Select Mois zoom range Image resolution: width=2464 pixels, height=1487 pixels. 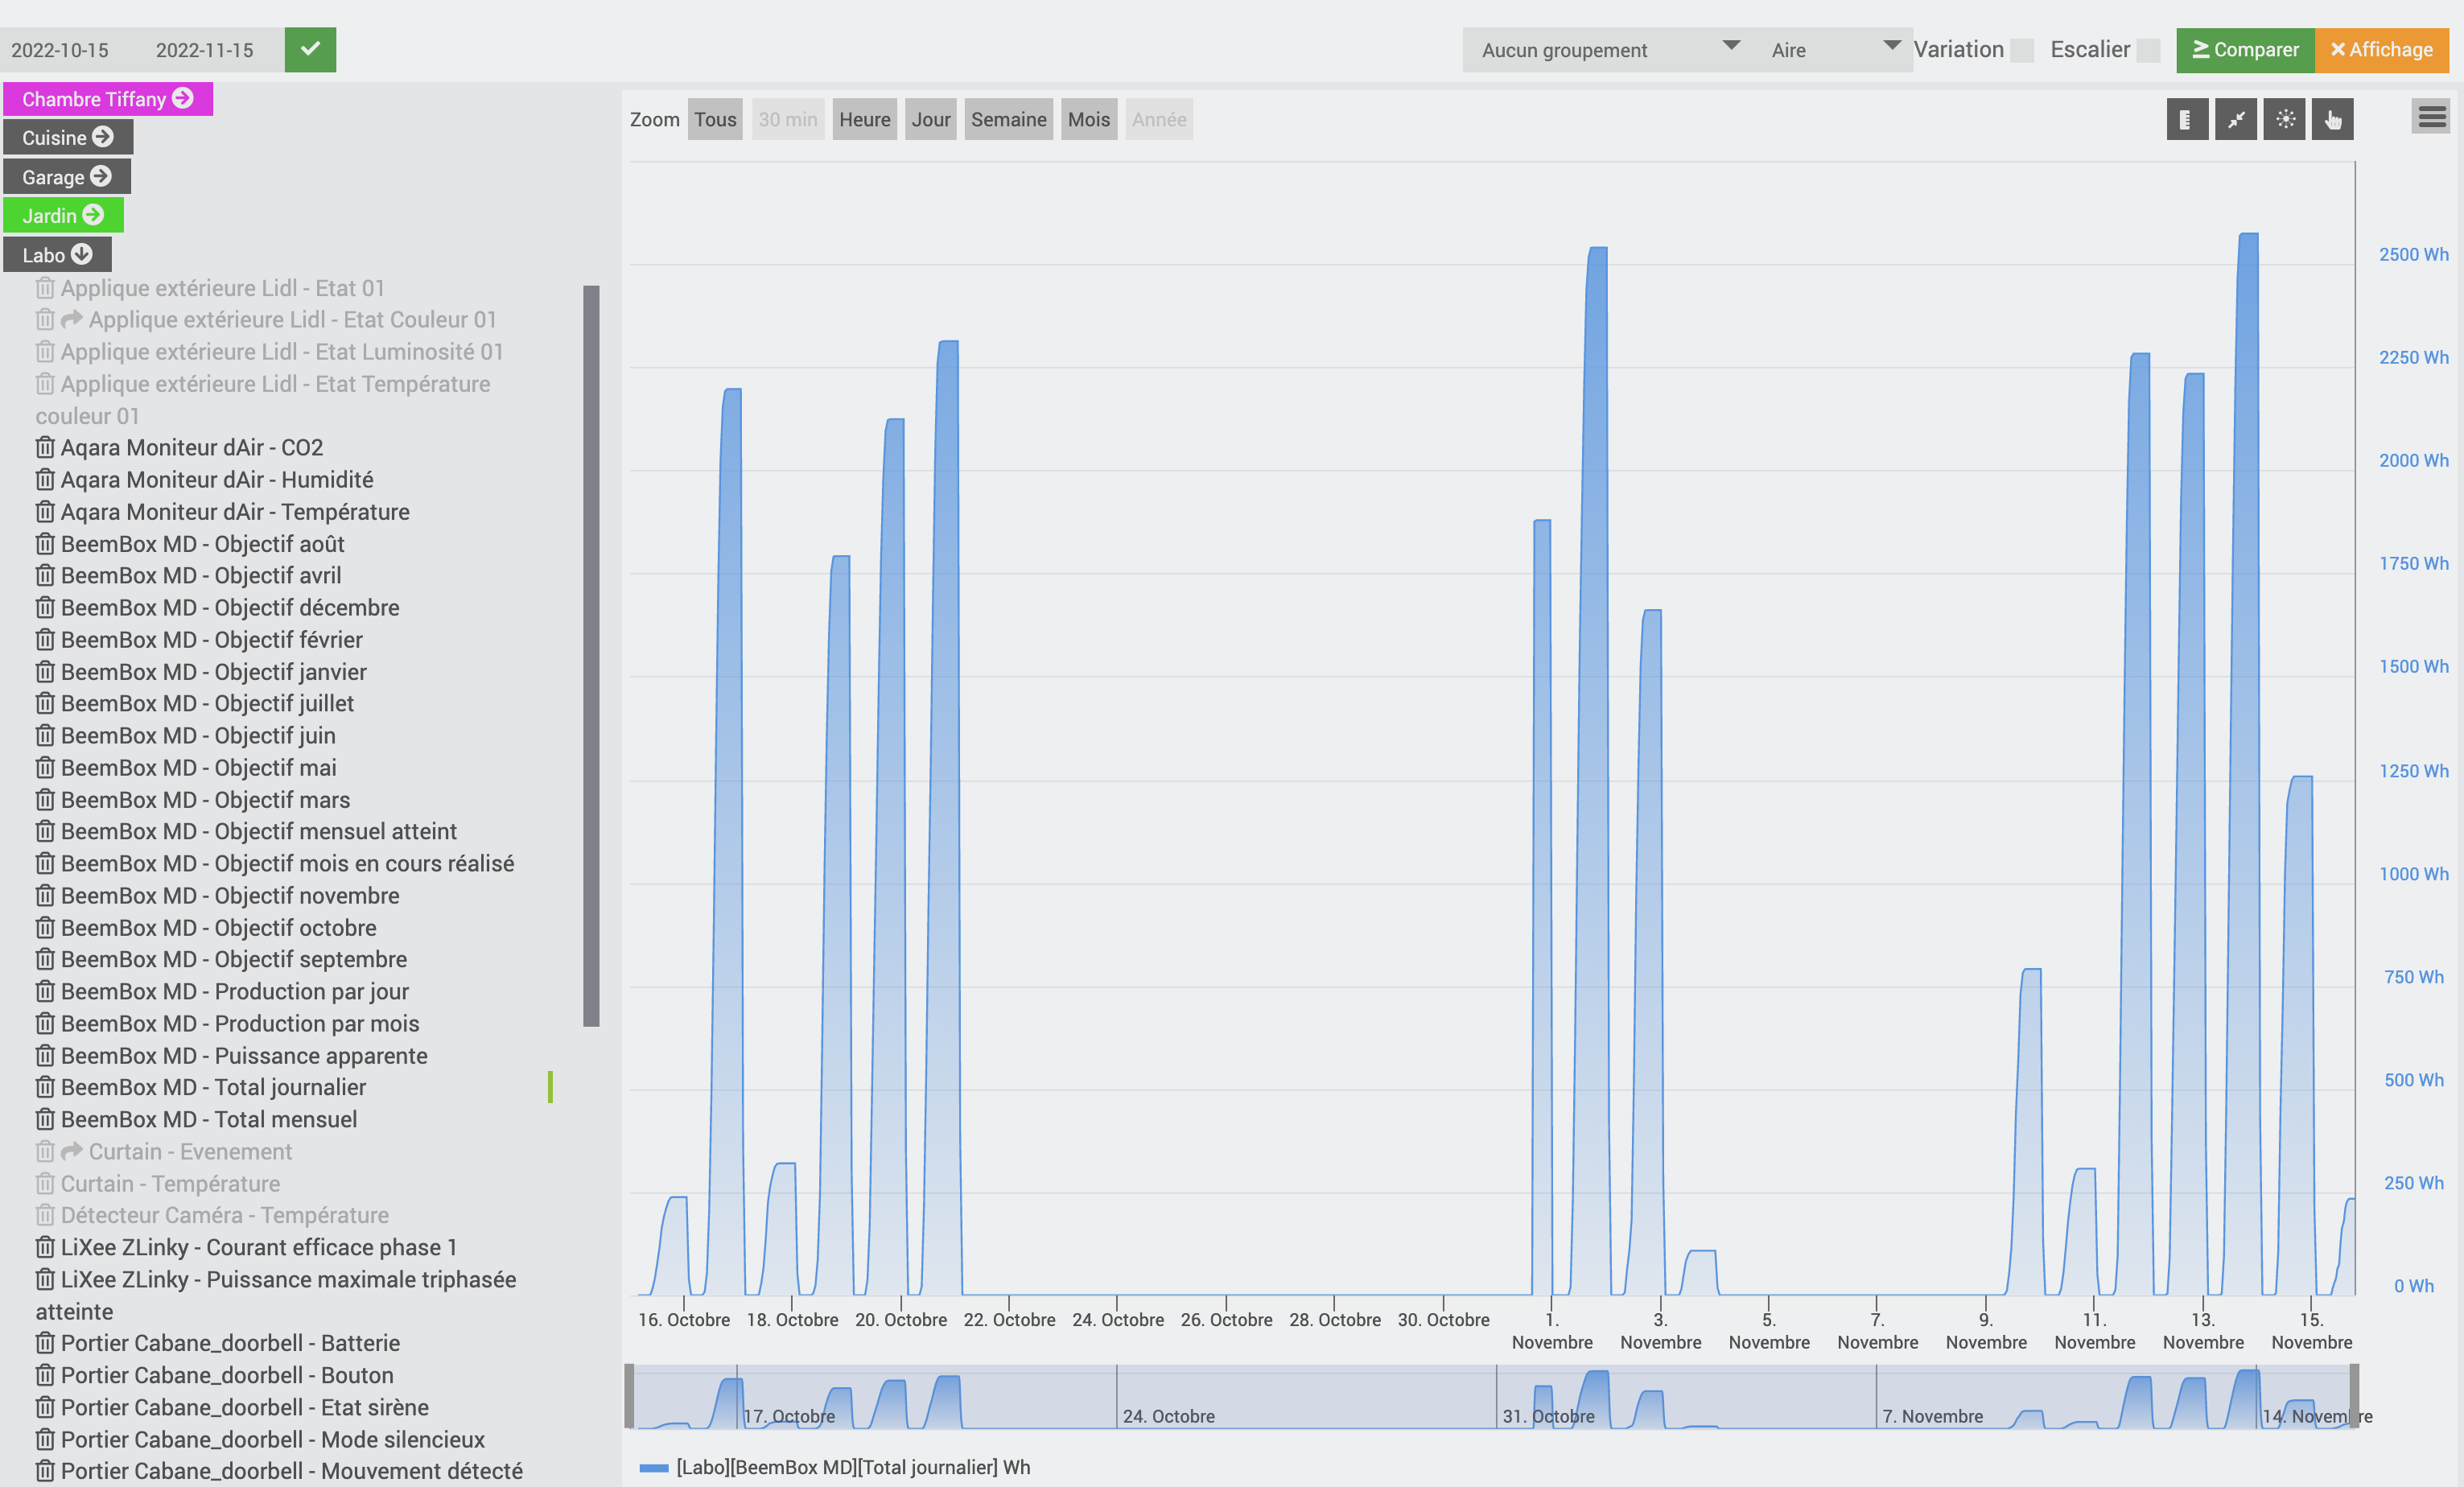[x=1088, y=119]
